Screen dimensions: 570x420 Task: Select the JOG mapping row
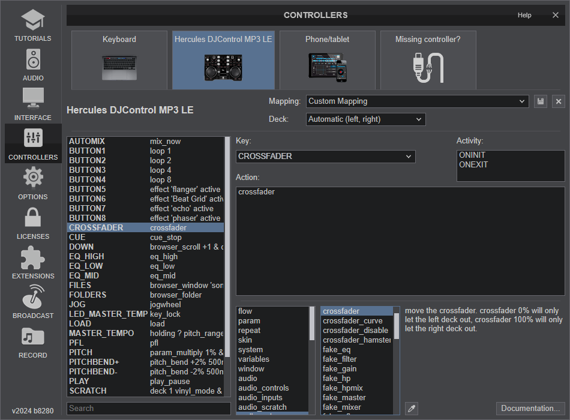click(146, 305)
